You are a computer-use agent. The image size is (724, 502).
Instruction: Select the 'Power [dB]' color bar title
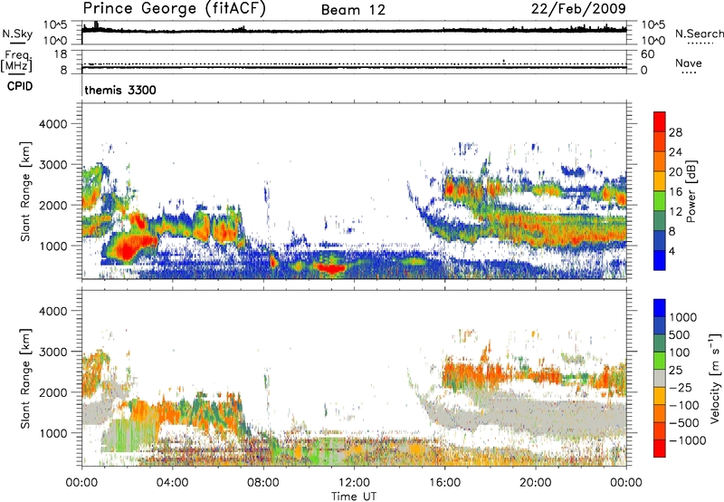coord(691,191)
